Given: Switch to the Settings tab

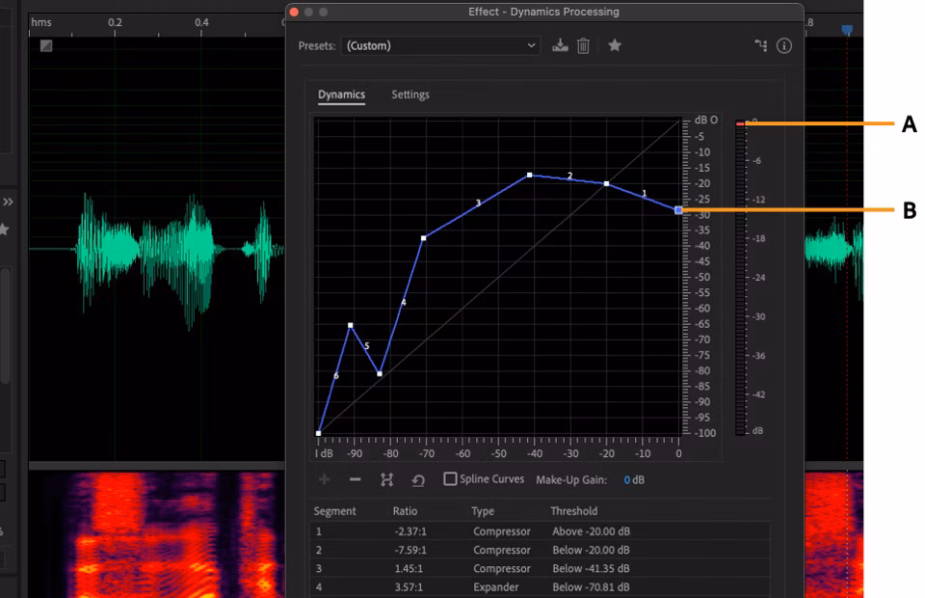Looking at the screenshot, I should coord(410,95).
